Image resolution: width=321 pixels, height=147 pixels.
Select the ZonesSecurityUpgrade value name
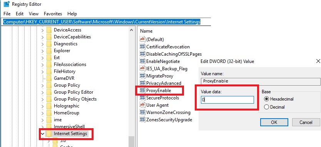(169, 120)
